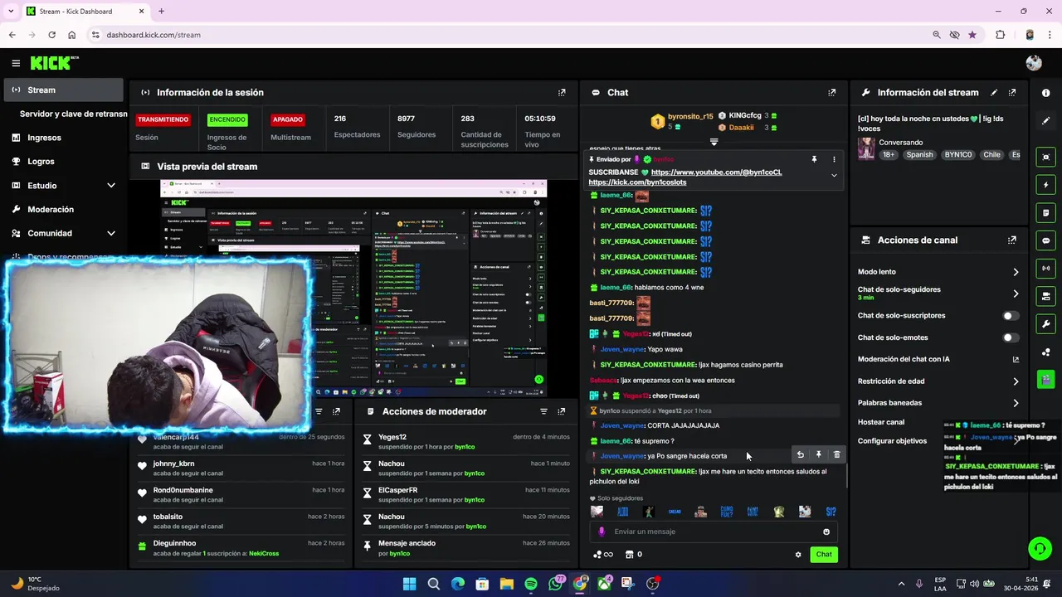The width and height of the screenshot is (1062, 597).
Task: Edit stream info with the pencil icon
Action: tap(994, 93)
